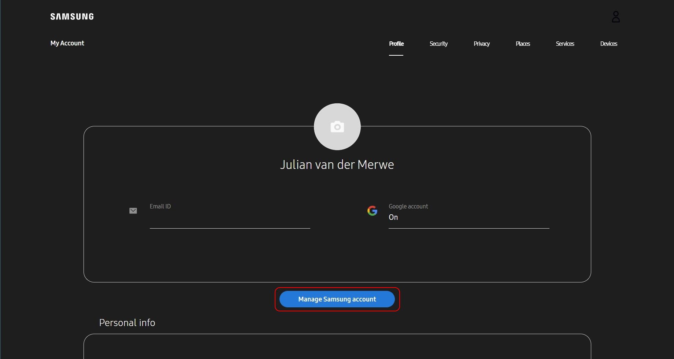Viewport: 674px width, 359px height.
Task: Click the Personal info card below heading
Action: click(x=337, y=347)
